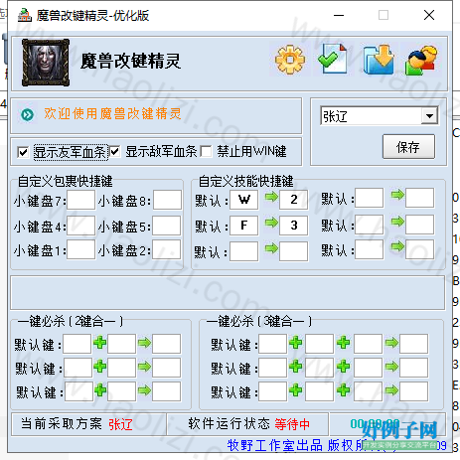460x460 pixels.
Task: Click the skill target field containing 2
Action: click(x=293, y=200)
